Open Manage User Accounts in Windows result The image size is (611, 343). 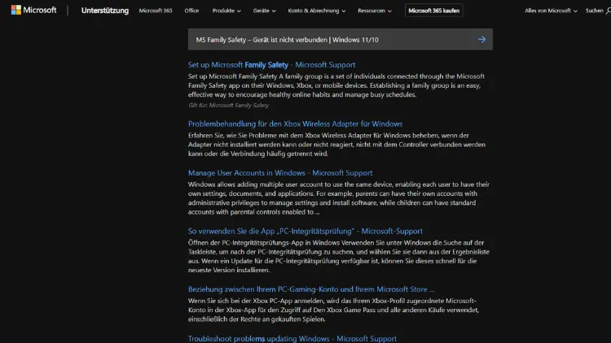279,172
